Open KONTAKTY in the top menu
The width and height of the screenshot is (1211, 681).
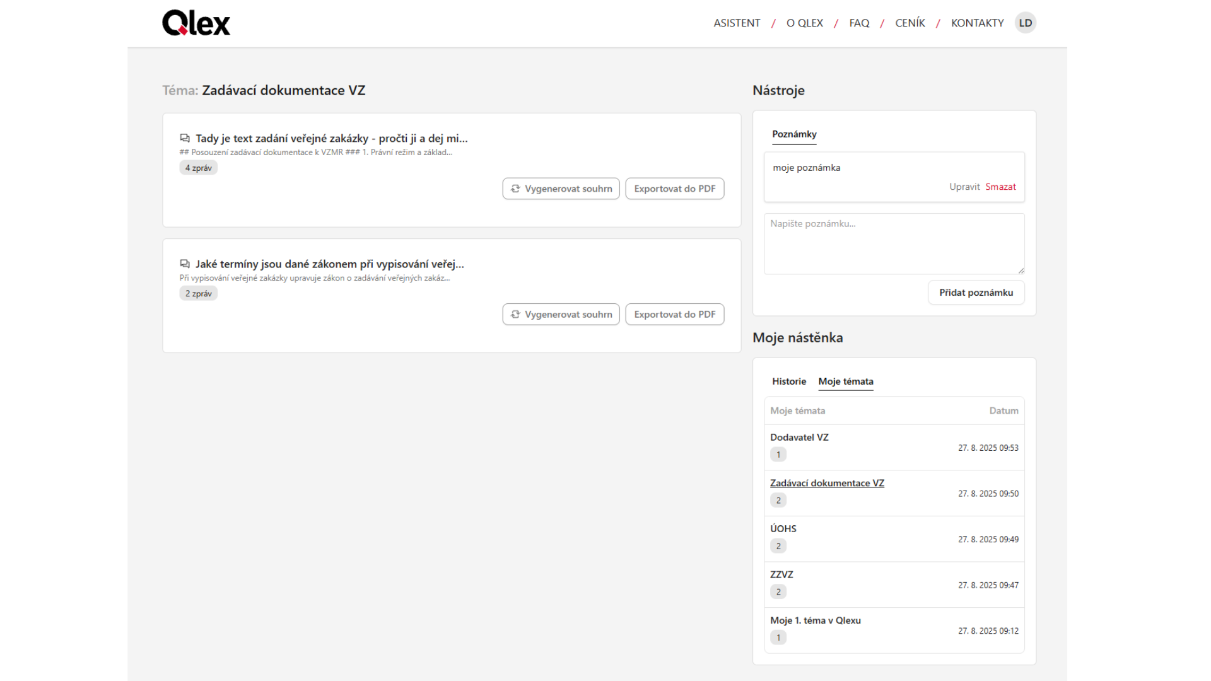[x=977, y=23]
